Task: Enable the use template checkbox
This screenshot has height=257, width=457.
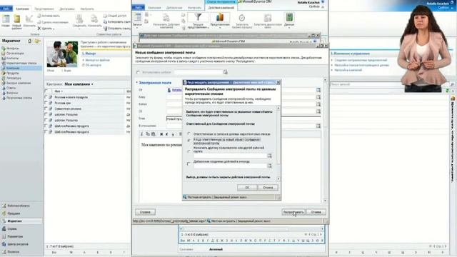Action: tap(138, 72)
